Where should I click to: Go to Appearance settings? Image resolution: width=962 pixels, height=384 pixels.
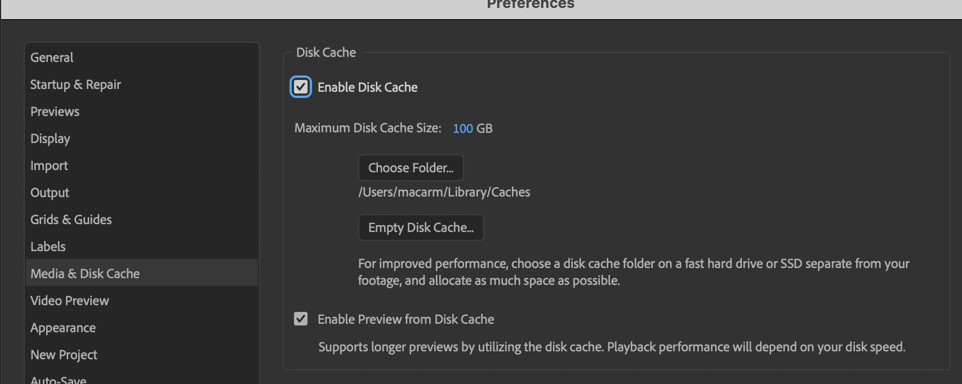pos(63,328)
